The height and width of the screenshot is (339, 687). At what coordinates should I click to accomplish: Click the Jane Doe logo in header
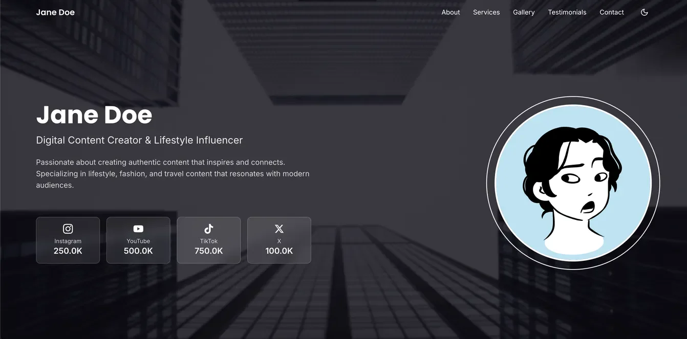coord(55,12)
